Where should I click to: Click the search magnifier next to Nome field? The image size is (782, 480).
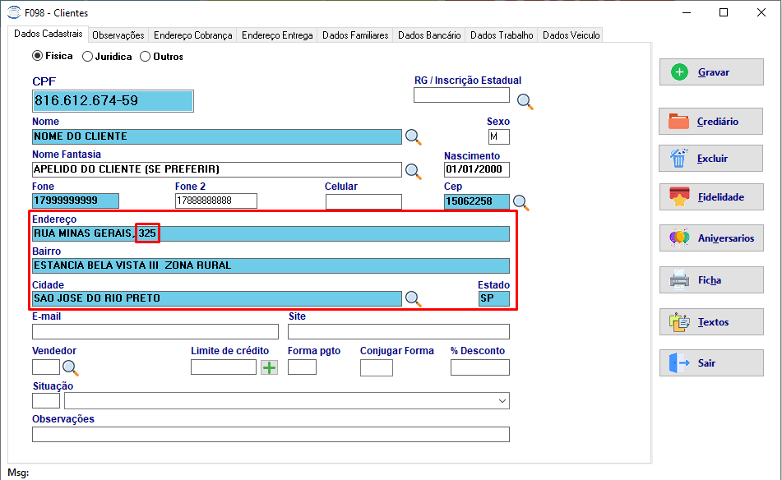(413, 137)
